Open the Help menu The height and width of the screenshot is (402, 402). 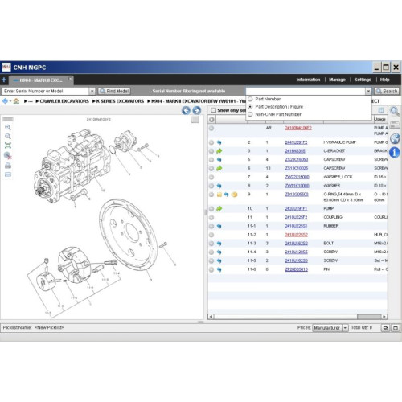[x=384, y=80]
